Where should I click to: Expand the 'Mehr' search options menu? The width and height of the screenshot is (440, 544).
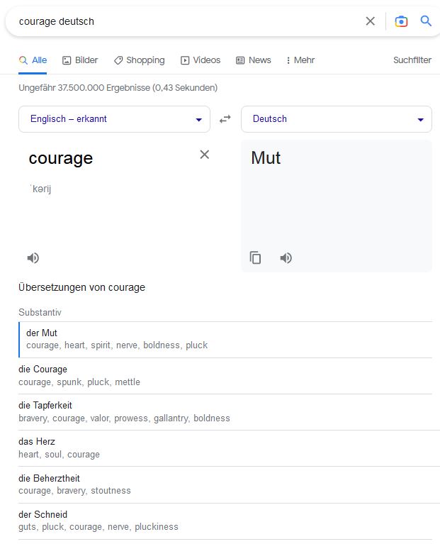(x=300, y=60)
